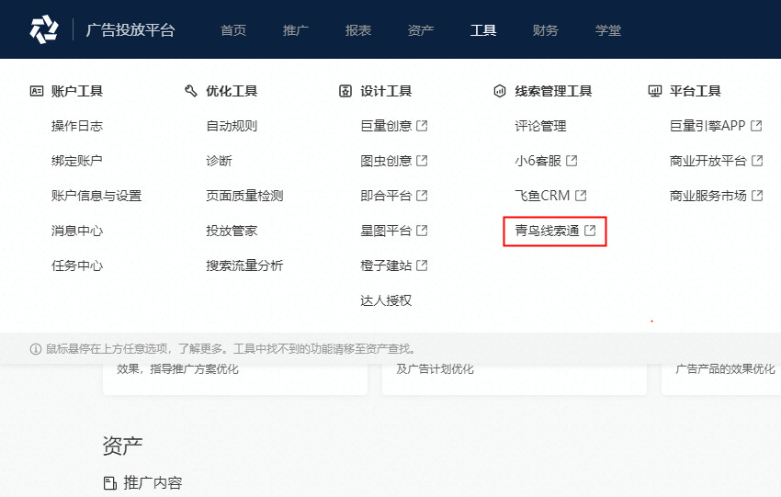781x497 pixels.
Task: Click external-link icon beside 小6客服
Action: (x=571, y=161)
